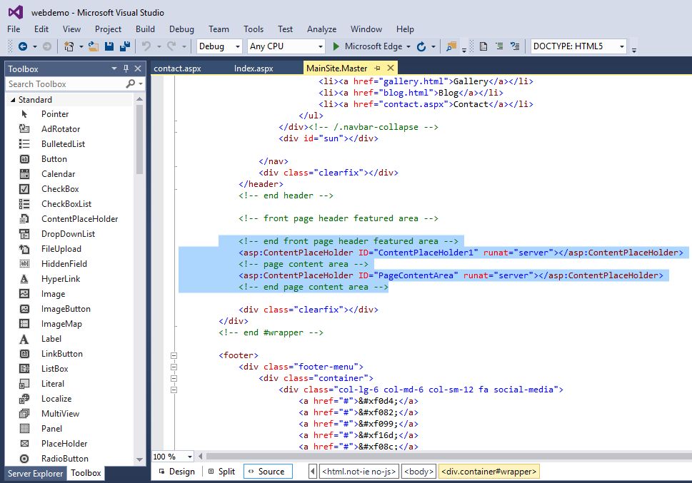The image size is (692, 483).
Task: Click in the Search Toolbox field
Action: (x=64, y=84)
